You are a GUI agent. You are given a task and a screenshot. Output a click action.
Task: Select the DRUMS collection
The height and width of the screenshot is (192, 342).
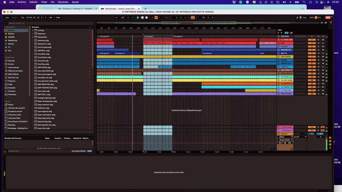[16, 37]
